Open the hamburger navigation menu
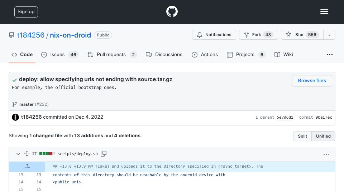This screenshot has width=344, height=193. [x=324, y=11]
